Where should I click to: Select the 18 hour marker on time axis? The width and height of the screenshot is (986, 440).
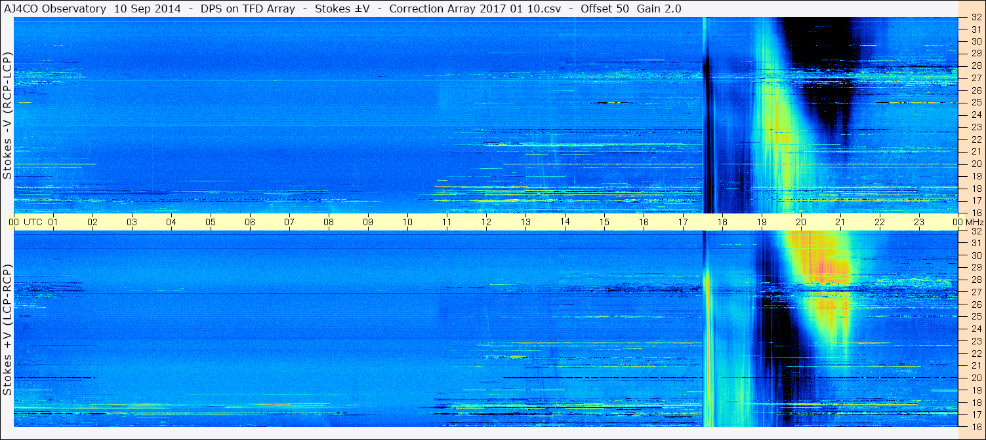click(722, 222)
